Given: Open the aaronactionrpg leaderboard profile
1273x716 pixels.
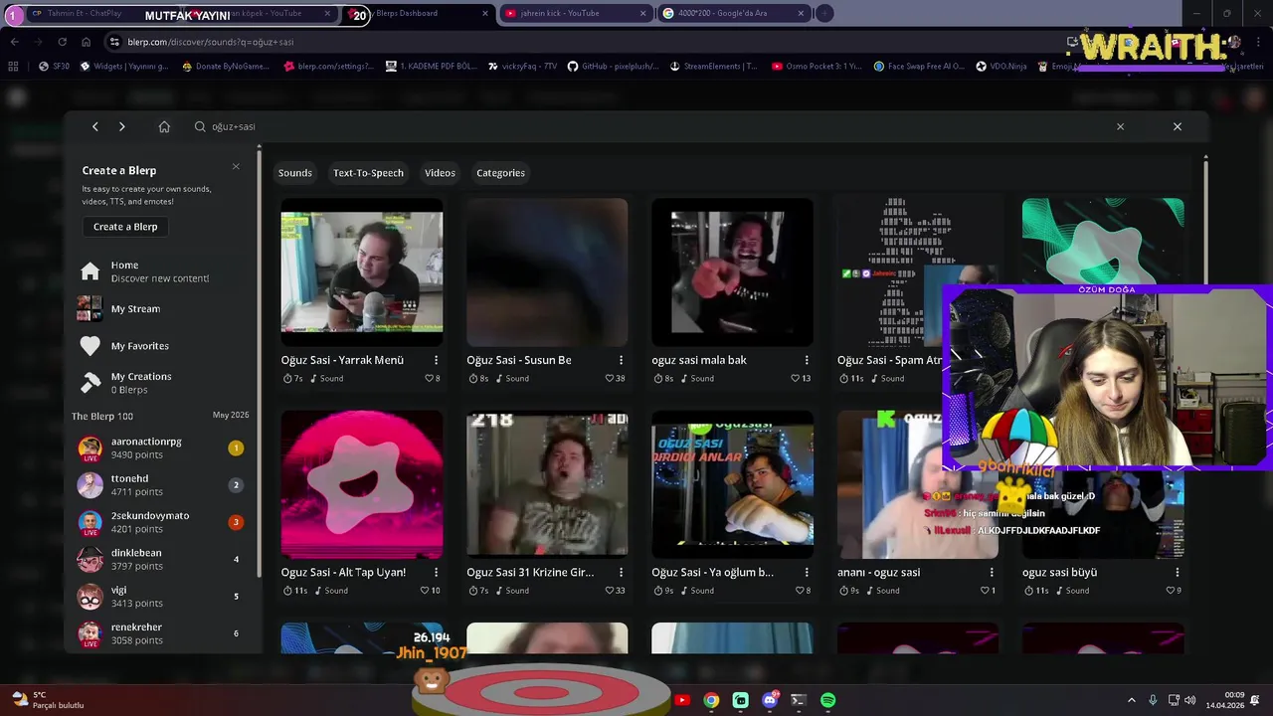Looking at the screenshot, I should coord(160,447).
